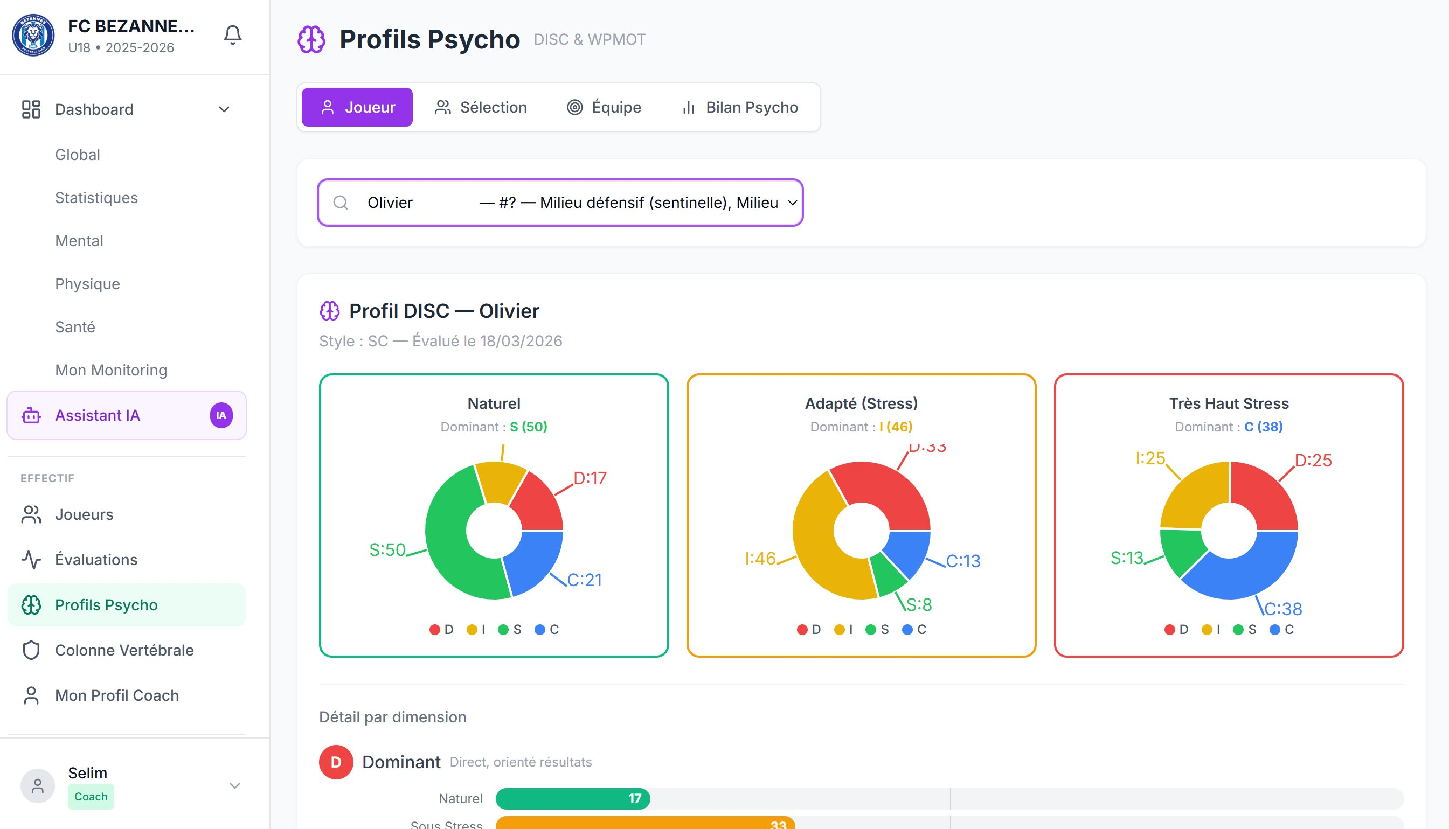Open Santé dashboard

(74, 328)
